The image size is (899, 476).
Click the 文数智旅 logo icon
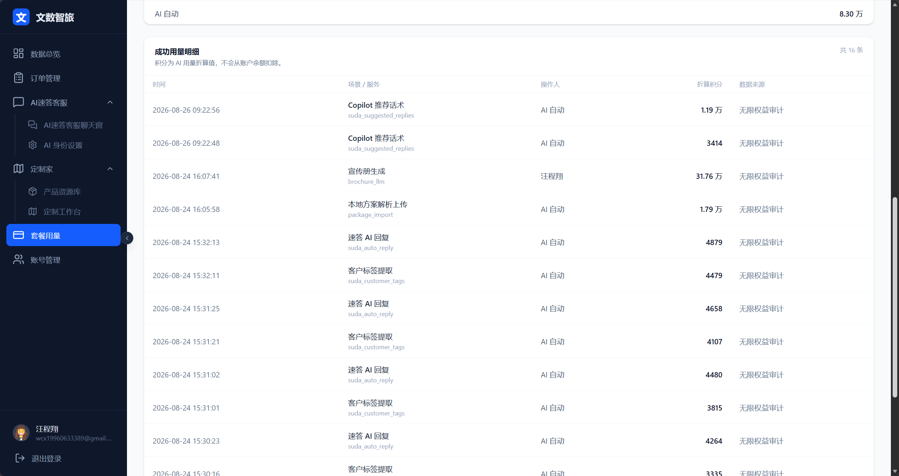pyautogui.click(x=21, y=17)
